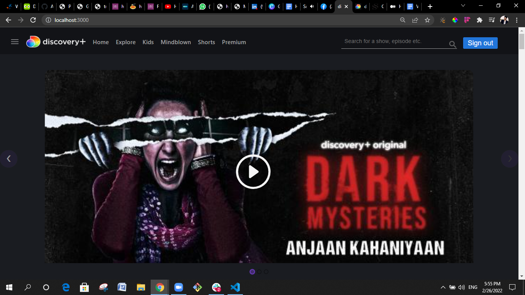The height and width of the screenshot is (295, 525).
Task: Open Word from the taskbar
Action: (x=122, y=287)
